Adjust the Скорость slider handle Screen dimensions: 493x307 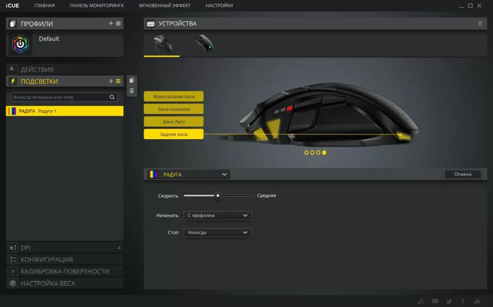(x=218, y=196)
